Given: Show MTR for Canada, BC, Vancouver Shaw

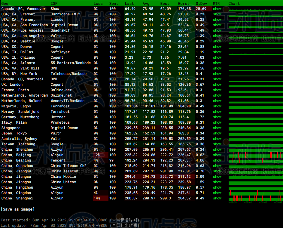Looking at the screenshot, I should click(217, 9).
